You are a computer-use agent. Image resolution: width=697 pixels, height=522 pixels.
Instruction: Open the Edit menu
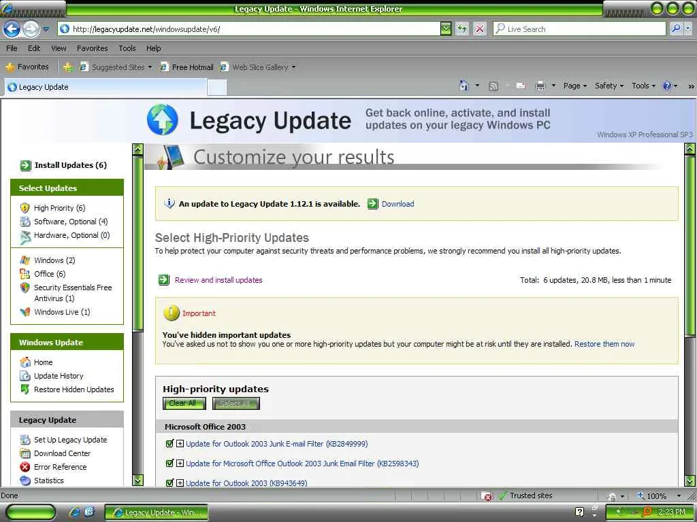[34, 48]
